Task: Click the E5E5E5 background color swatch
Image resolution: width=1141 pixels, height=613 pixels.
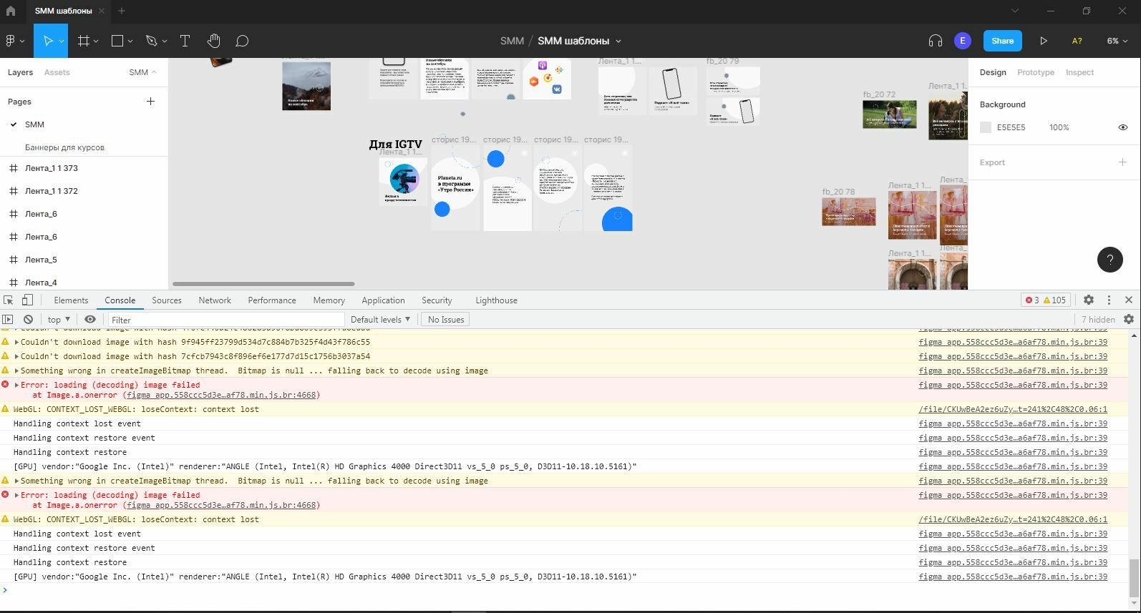Action: (986, 127)
